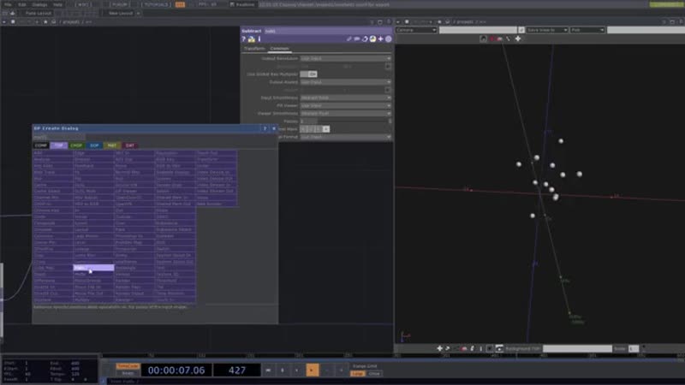This screenshot has height=385, width=685.
Task: Open operator help question mark icon
Action: pyautogui.click(x=244, y=39)
